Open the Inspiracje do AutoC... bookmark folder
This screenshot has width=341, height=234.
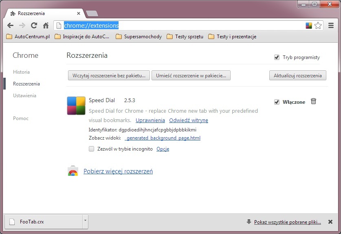tap(82, 37)
